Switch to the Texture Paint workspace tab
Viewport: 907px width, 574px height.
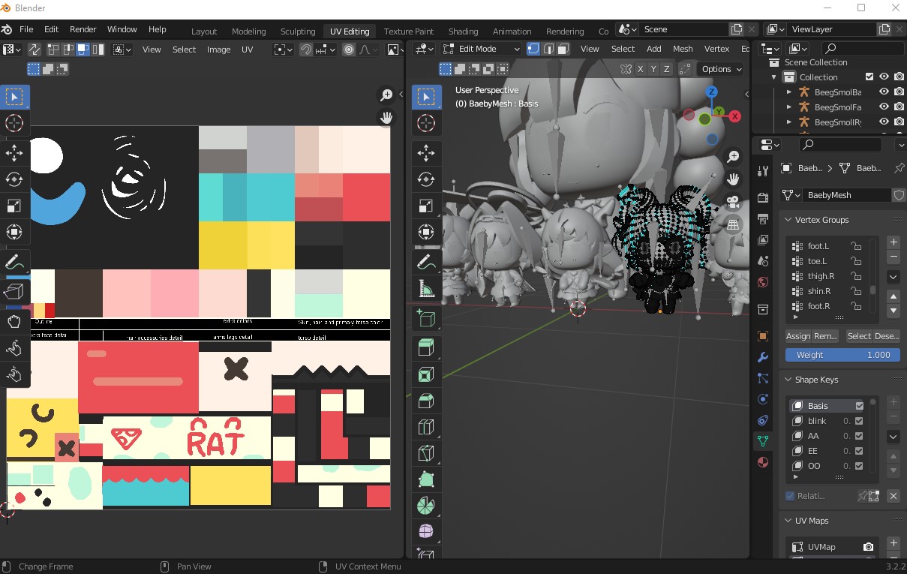click(x=409, y=32)
